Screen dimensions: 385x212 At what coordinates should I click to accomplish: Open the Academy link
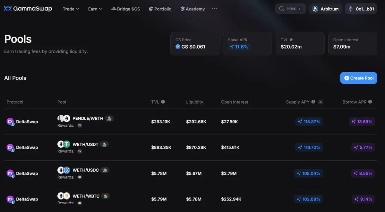193,9
